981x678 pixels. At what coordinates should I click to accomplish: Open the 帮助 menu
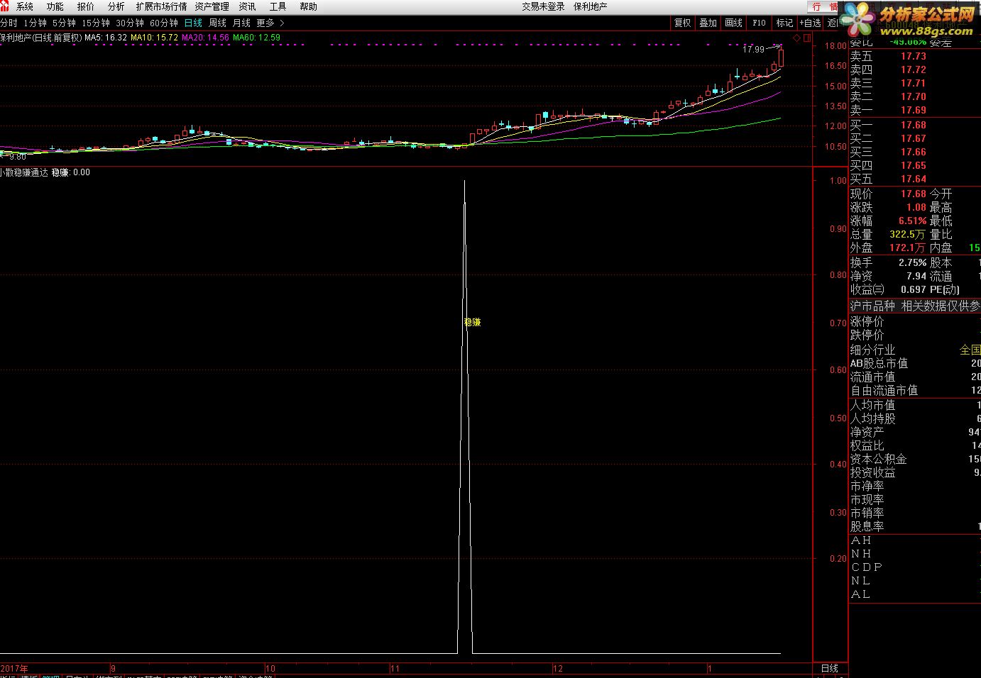[309, 6]
